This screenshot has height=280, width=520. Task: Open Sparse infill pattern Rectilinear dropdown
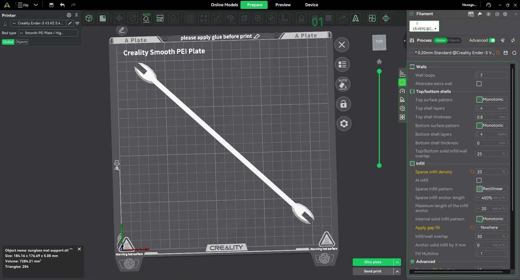tap(491, 189)
